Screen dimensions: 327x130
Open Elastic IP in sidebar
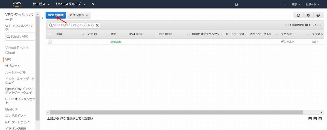pyautogui.click(x=11, y=109)
